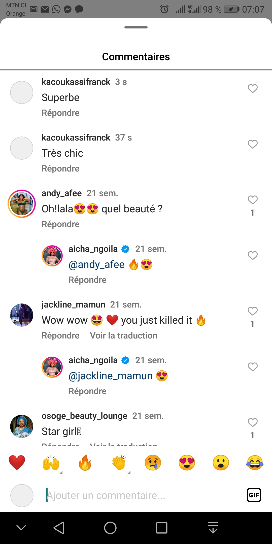Insert the sad tear emoji
This screenshot has width=272, height=544.
(153, 463)
